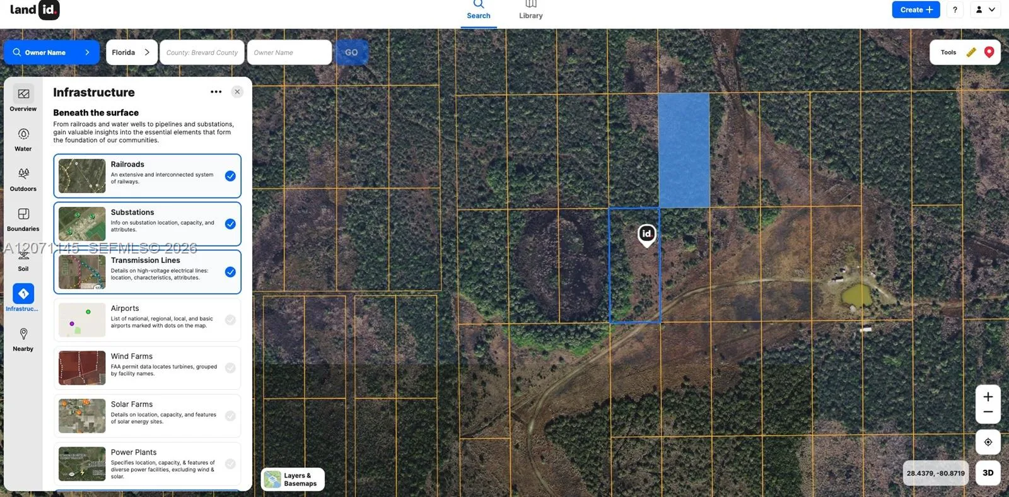Open the Outdoors sidebar section
Image resolution: width=1009 pixels, height=497 pixels.
pyautogui.click(x=23, y=179)
